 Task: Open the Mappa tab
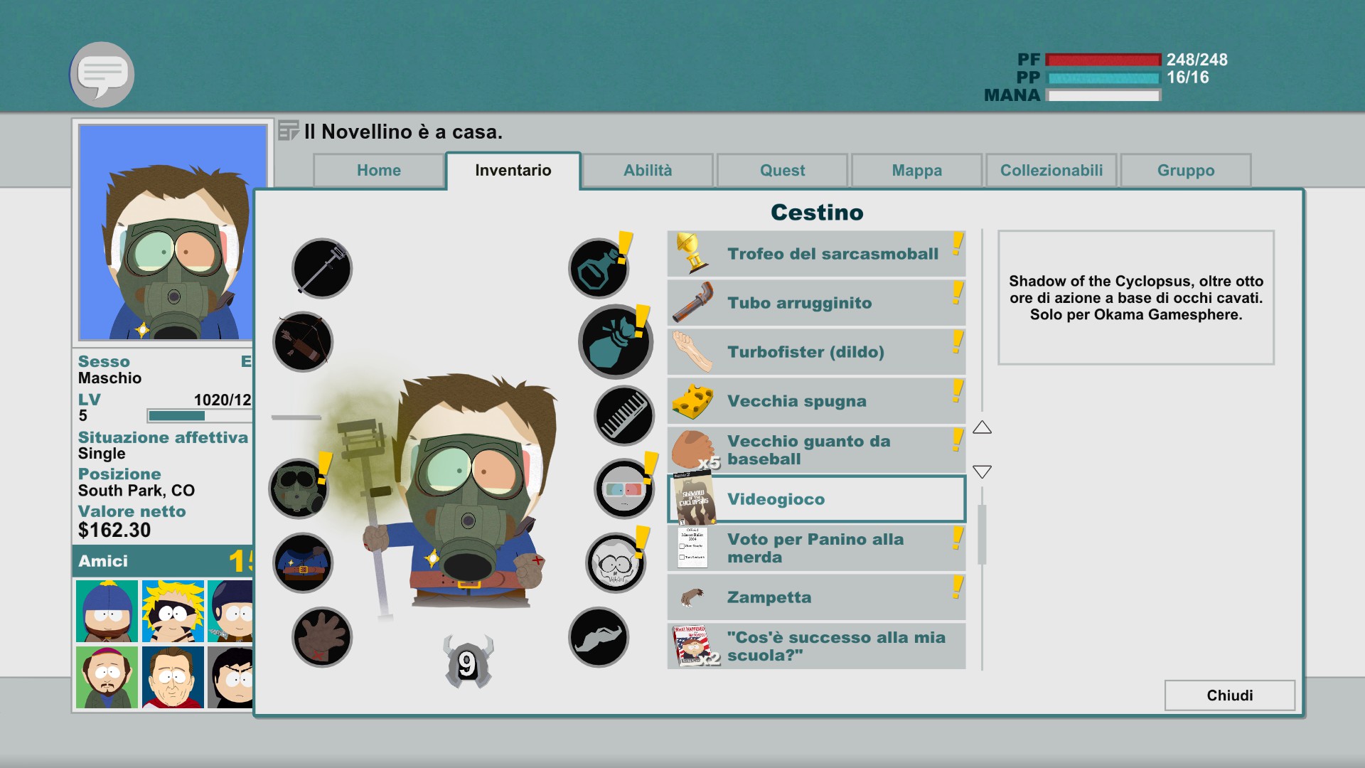[x=917, y=171]
